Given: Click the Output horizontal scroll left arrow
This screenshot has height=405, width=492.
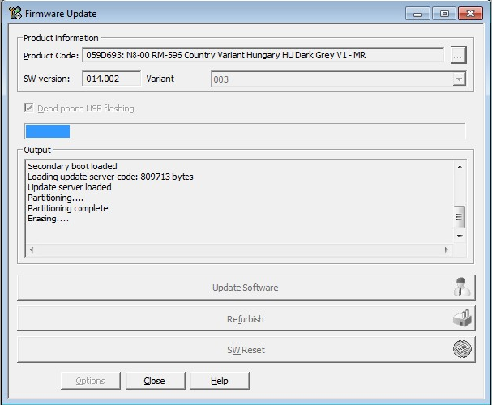Looking at the screenshot, I should tap(32, 249).
